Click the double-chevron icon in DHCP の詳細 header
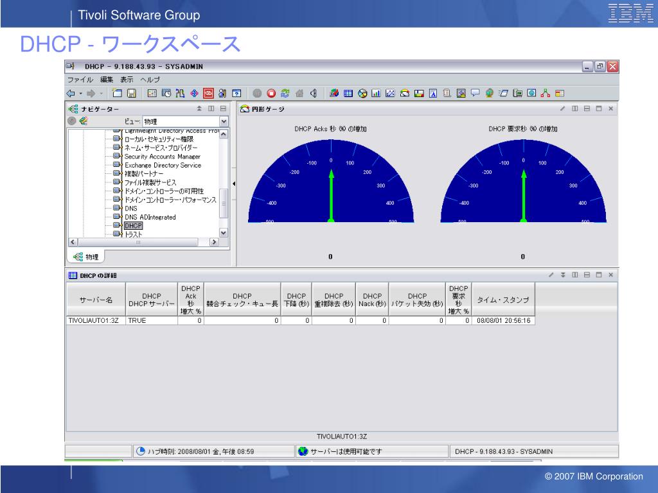The image size is (658, 493). tap(563, 275)
